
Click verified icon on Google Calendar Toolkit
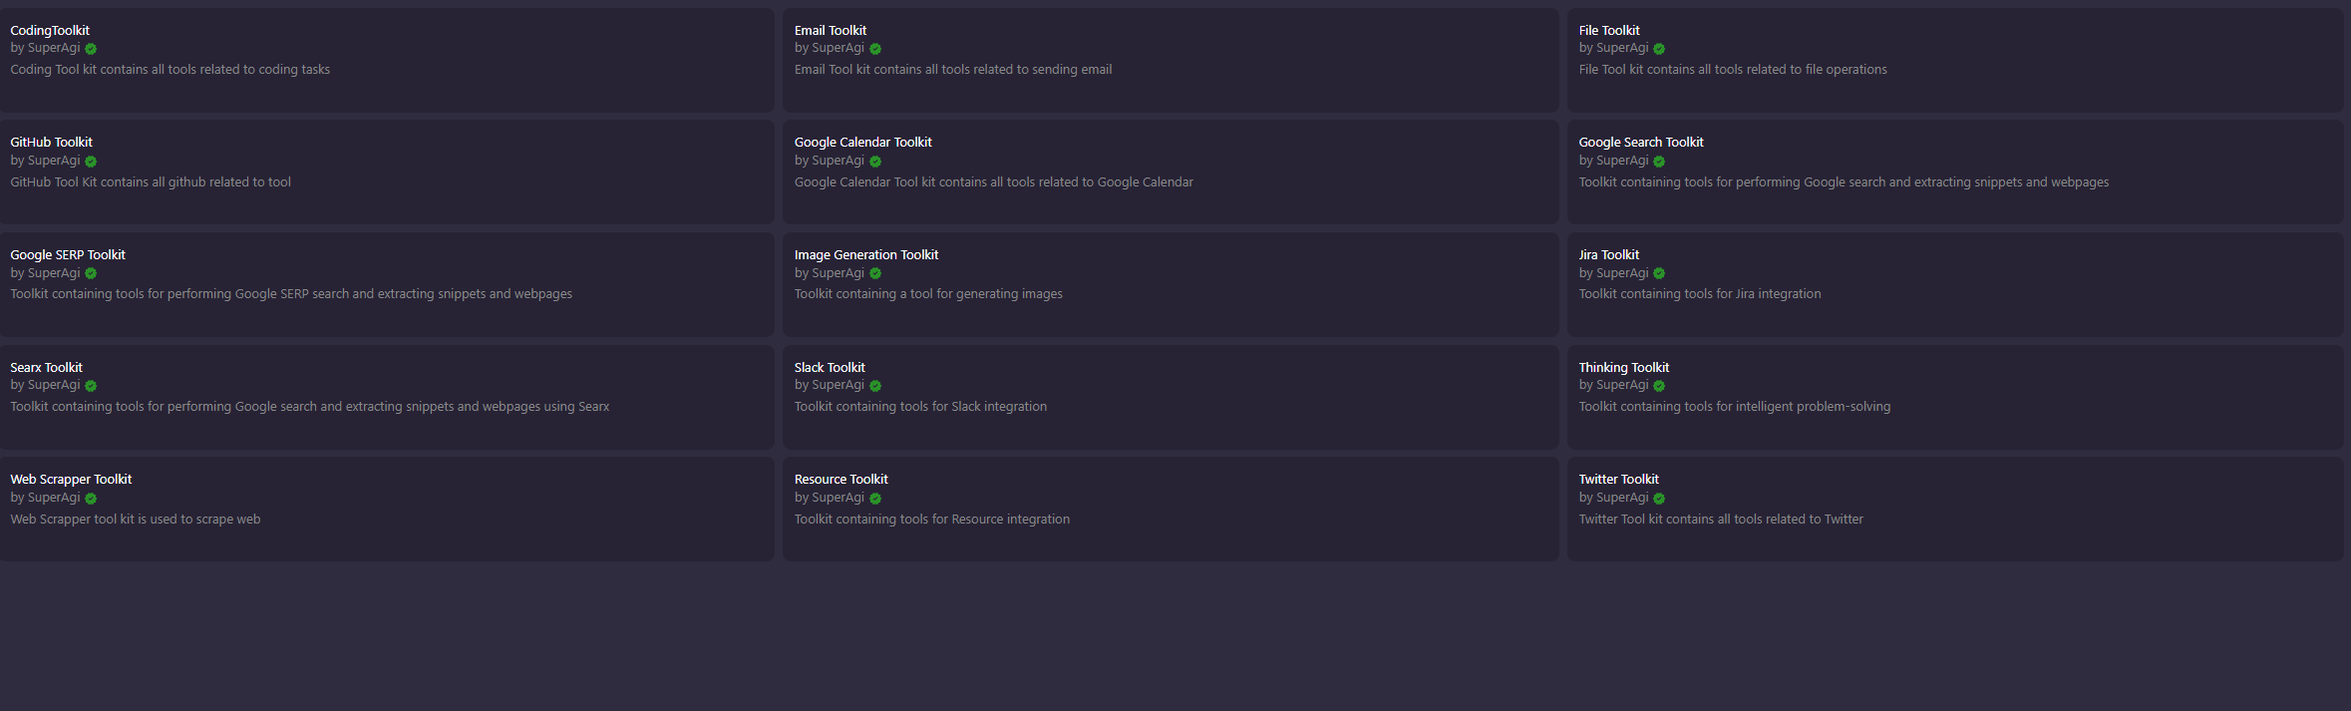tap(875, 162)
